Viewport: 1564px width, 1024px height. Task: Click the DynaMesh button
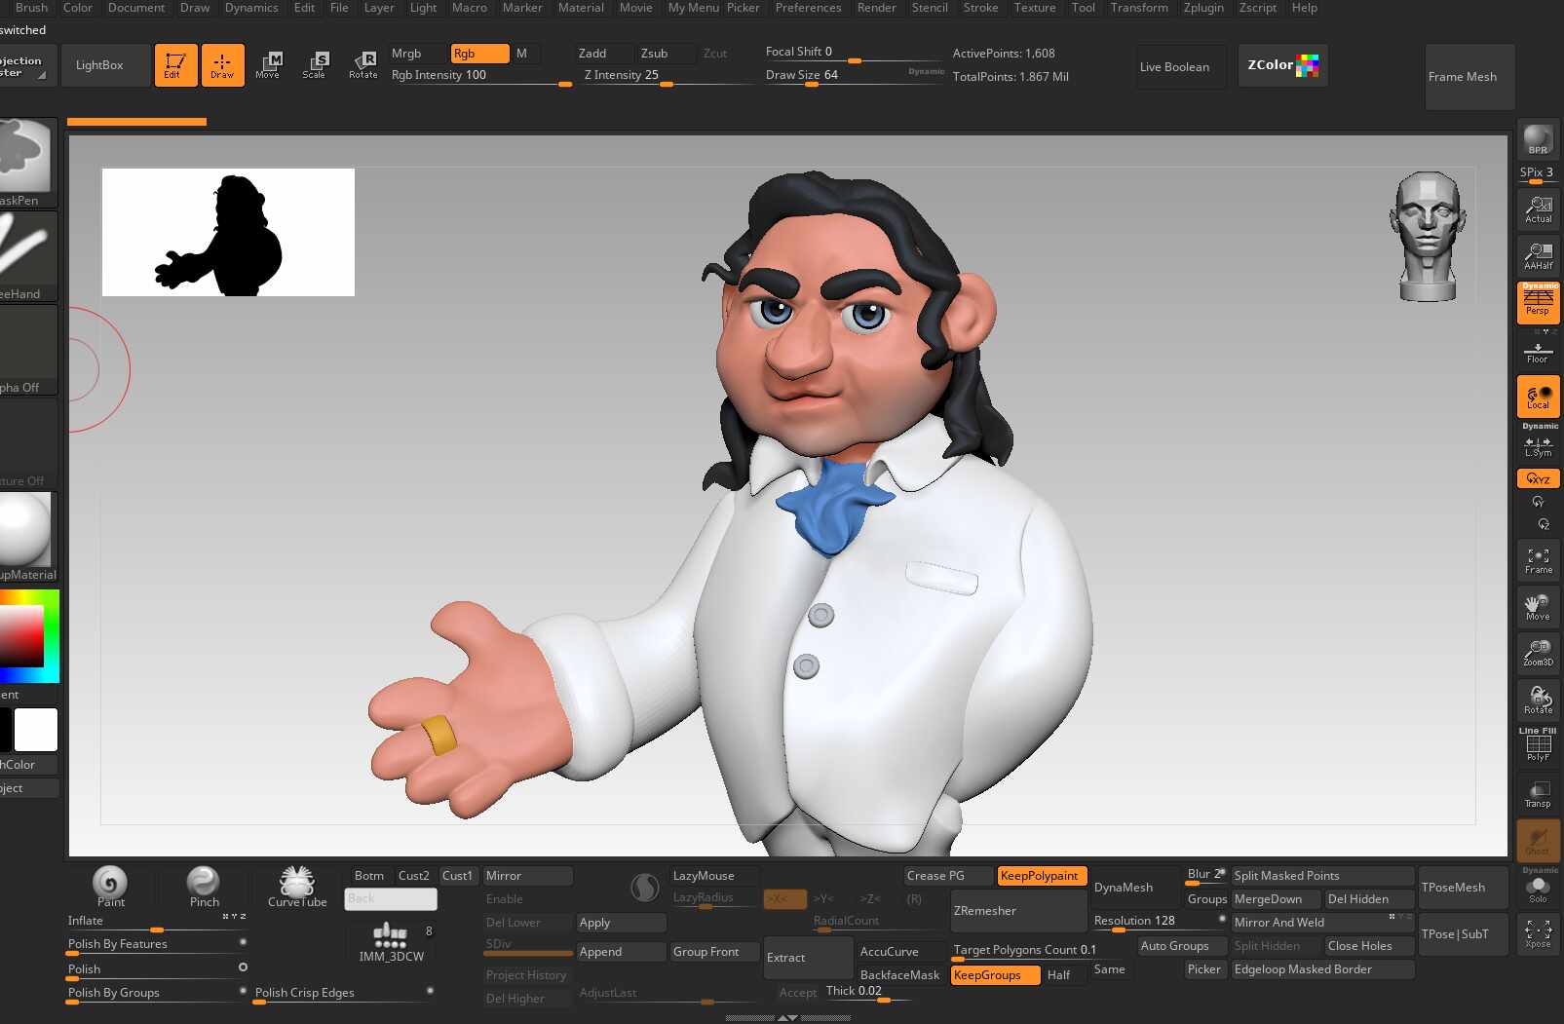(1135, 888)
